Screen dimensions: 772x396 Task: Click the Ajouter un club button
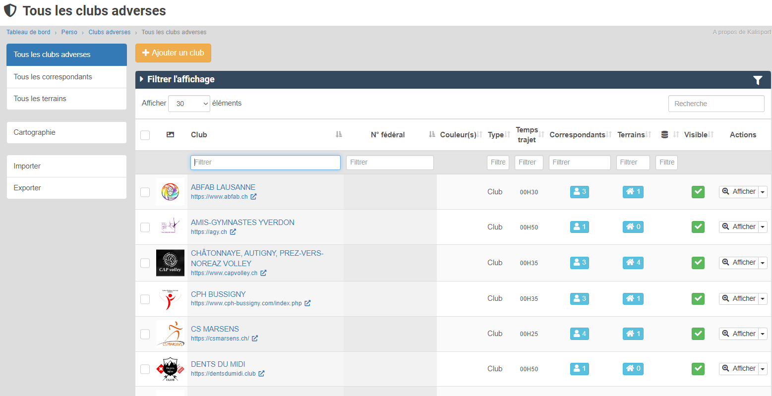(x=173, y=53)
